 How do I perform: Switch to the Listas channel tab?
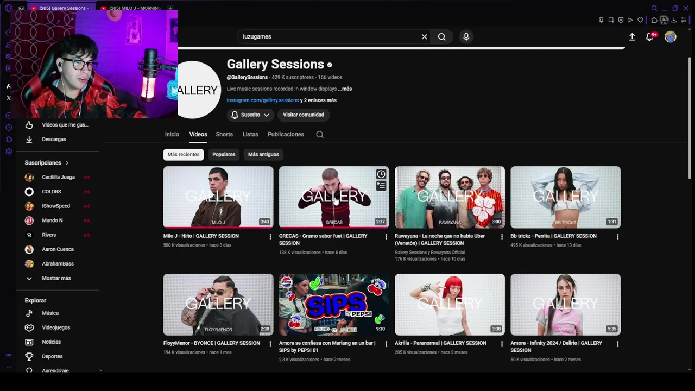(250, 134)
